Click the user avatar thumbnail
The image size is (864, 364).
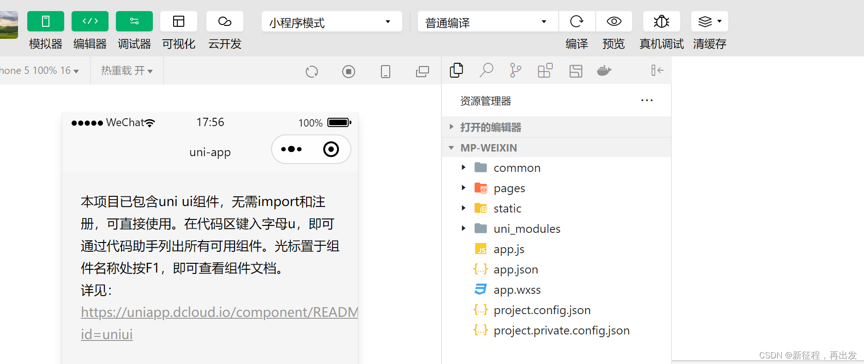(9, 25)
